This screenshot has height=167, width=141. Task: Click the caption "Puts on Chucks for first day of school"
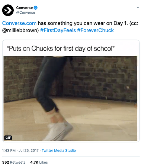pyautogui.click(x=61, y=49)
